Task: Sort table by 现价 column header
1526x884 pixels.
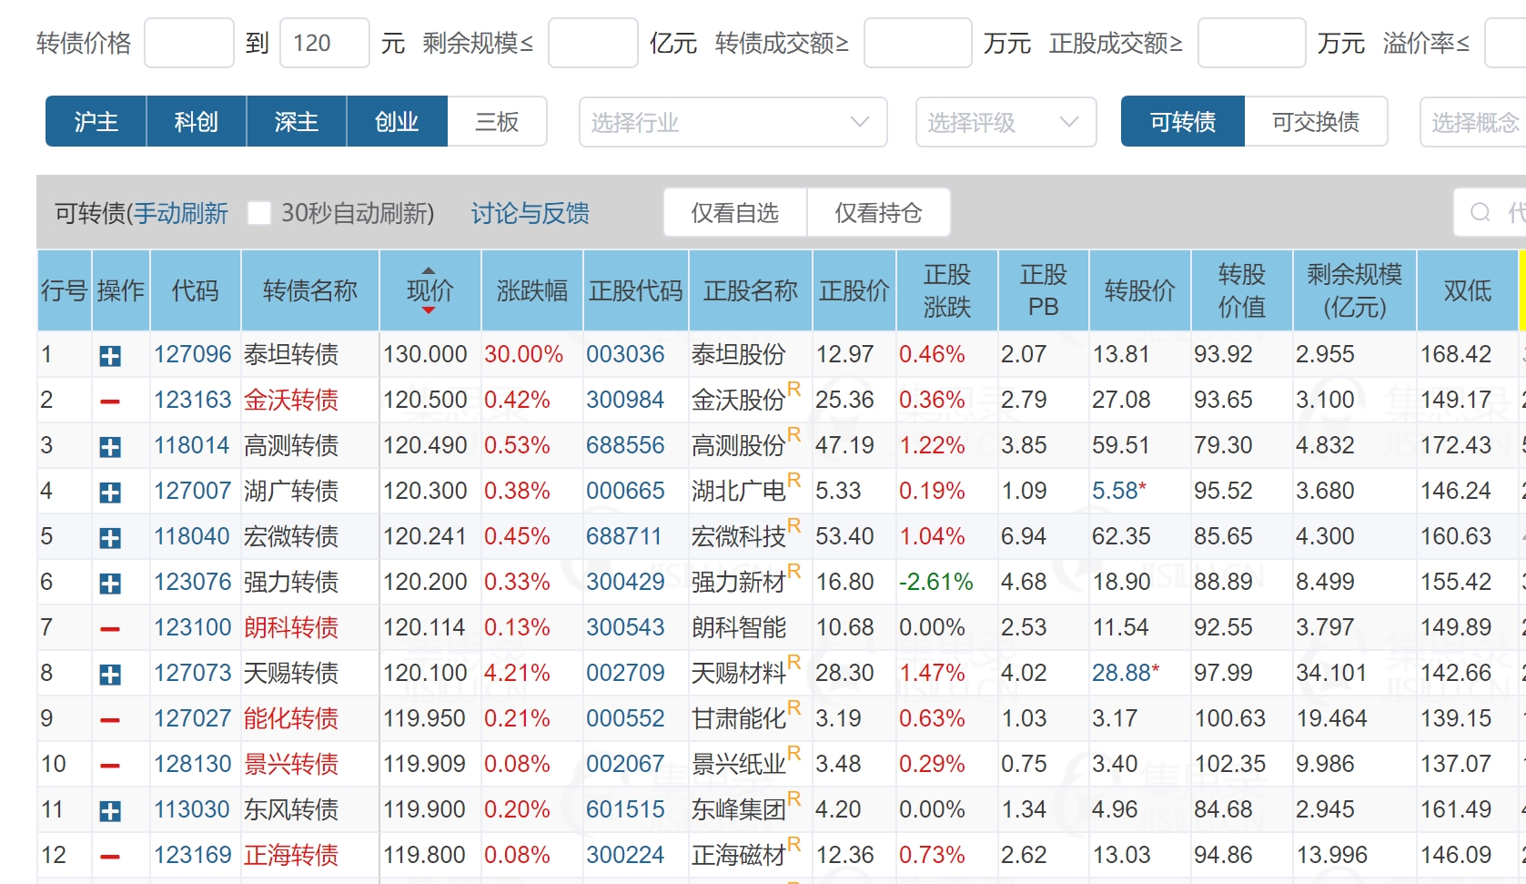Action: pos(430,290)
